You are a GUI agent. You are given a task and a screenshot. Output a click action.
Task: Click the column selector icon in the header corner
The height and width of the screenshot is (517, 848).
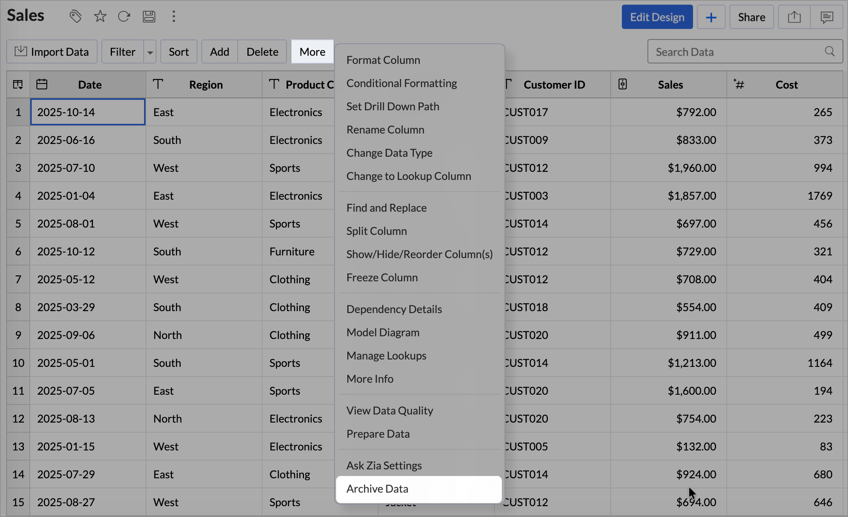(x=18, y=84)
